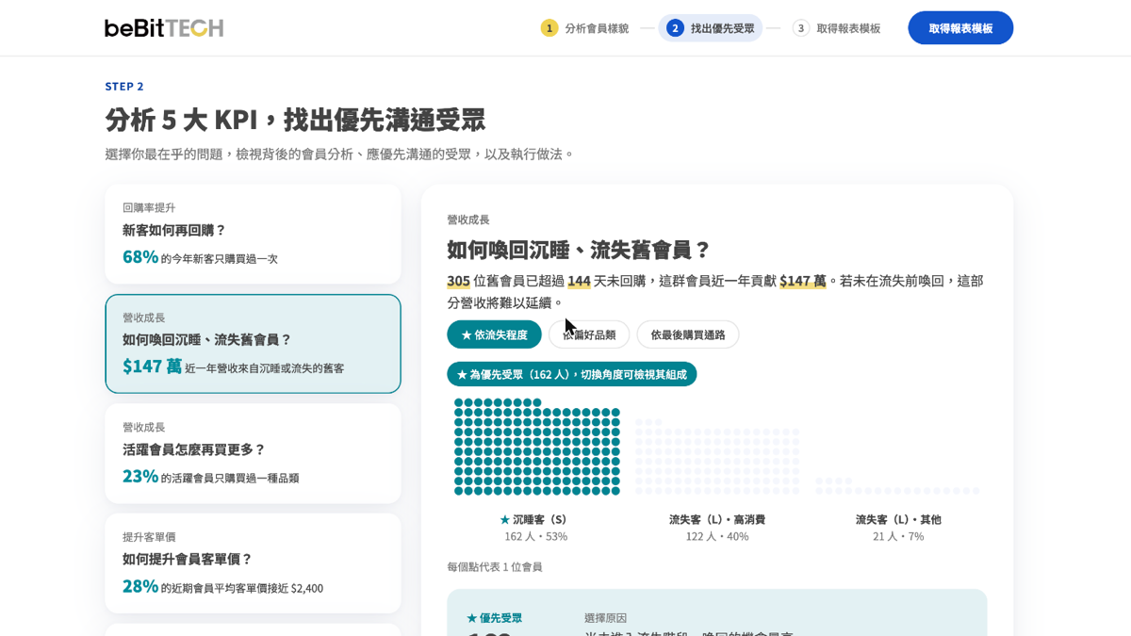The height and width of the screenshot is (636, 1131).
Task: Click the 流失客（L）・高消費 dot cluster
Action: [x=717, y=457]
